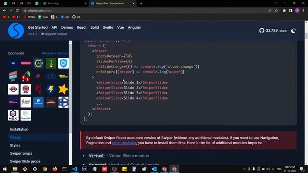Viewport: 308px width, 173px height.
Task: Open the Svelte docs link
Action: [108, 27]
